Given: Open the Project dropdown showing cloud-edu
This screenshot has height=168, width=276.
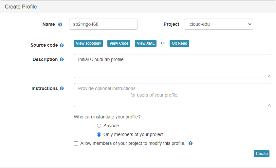Looking at the screenshot, I should (218, 24).
